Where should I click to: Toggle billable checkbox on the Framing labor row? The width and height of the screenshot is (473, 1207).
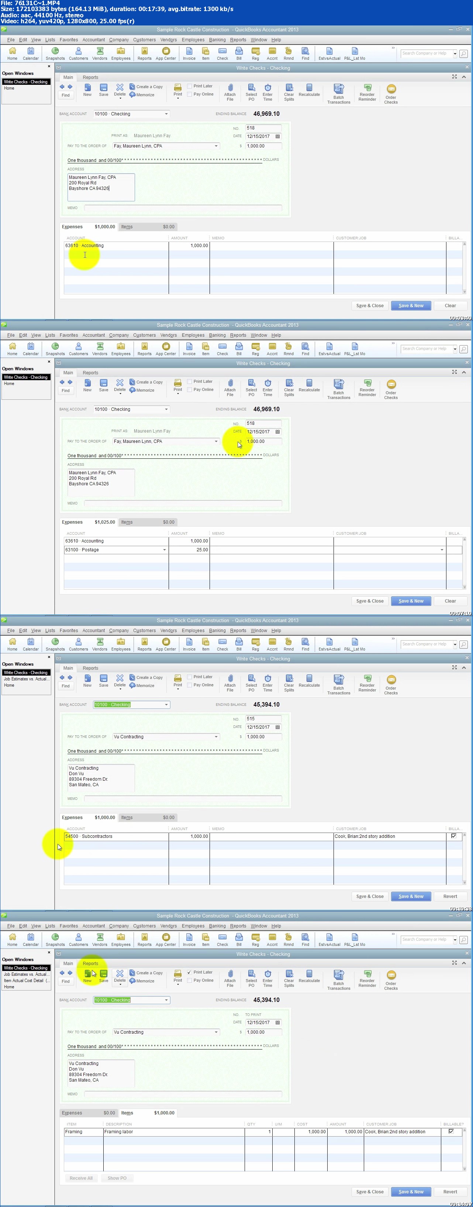451,1131
